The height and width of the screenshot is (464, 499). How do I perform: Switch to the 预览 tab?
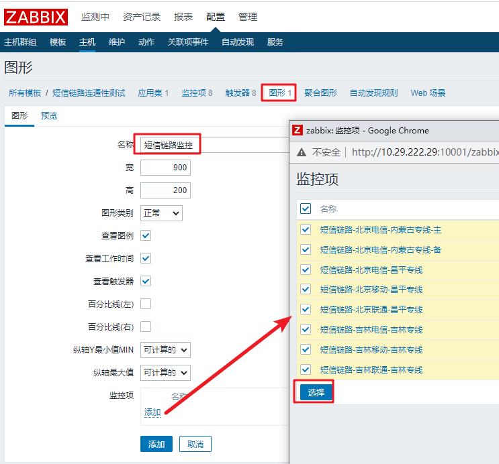[49, 115]
